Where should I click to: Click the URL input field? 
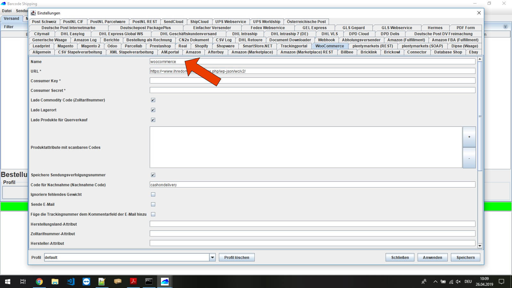[x=312, y=71]
